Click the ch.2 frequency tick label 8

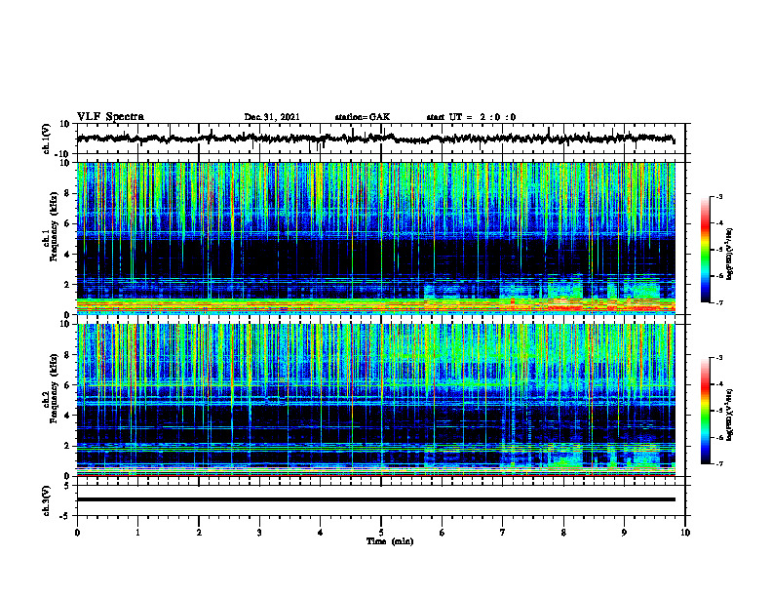[x=67, y=355]
